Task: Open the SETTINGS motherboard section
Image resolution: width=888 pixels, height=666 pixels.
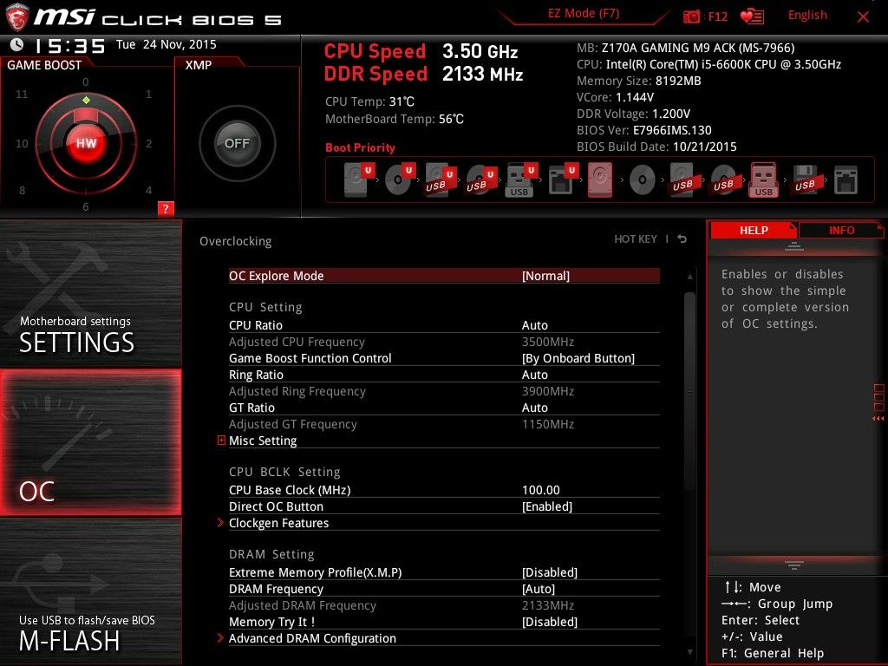Action: click(90, 294)
